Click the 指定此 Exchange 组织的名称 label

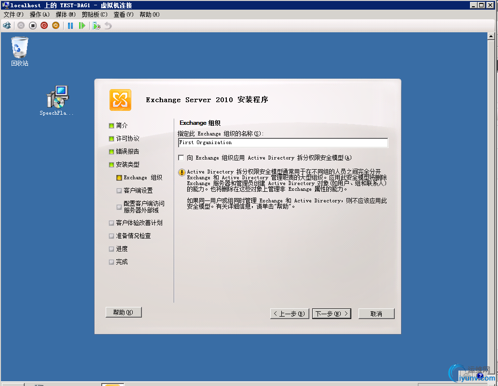coord(221,134)
